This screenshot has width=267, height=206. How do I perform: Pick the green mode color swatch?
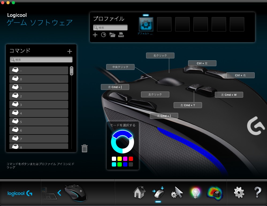point(120,164)
